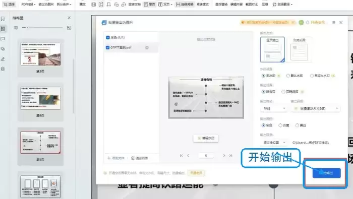Image resolution: width=353 pixels, height=199 pixels.
Task: Click the actual size page icon
Action: click(94, 4)
